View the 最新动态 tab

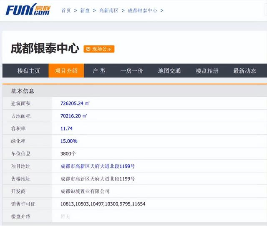click(x=244, y=70)
